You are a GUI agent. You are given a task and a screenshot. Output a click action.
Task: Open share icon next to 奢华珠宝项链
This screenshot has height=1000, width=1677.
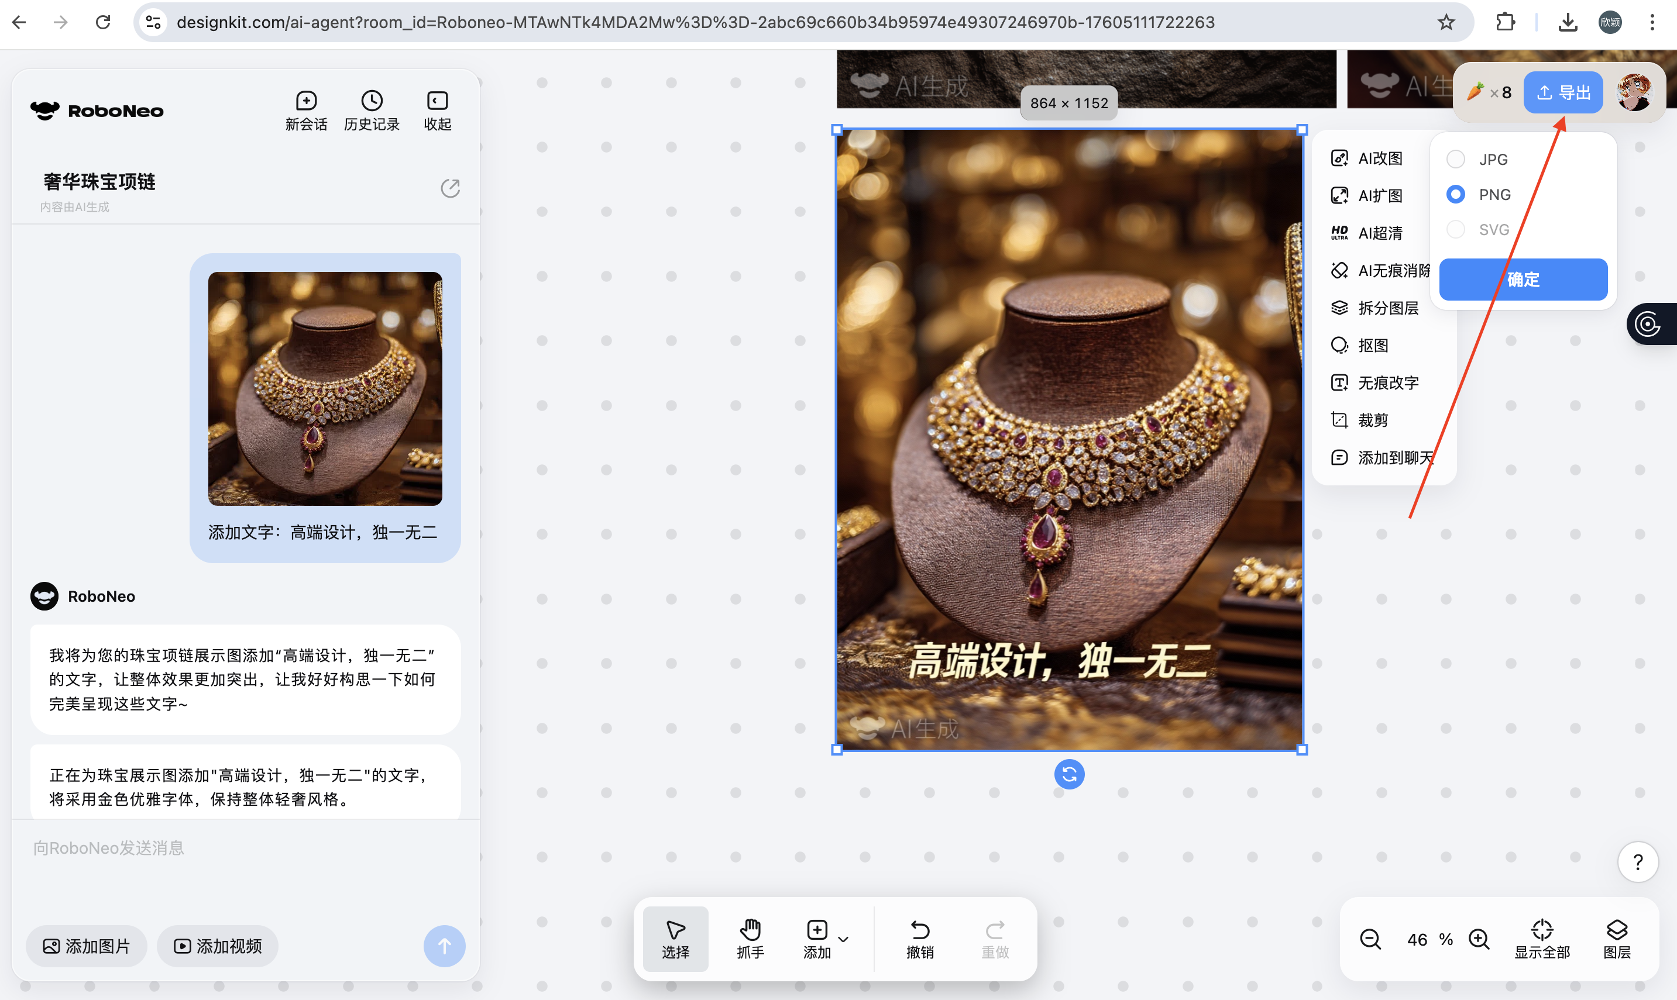[x=450, y=188]
